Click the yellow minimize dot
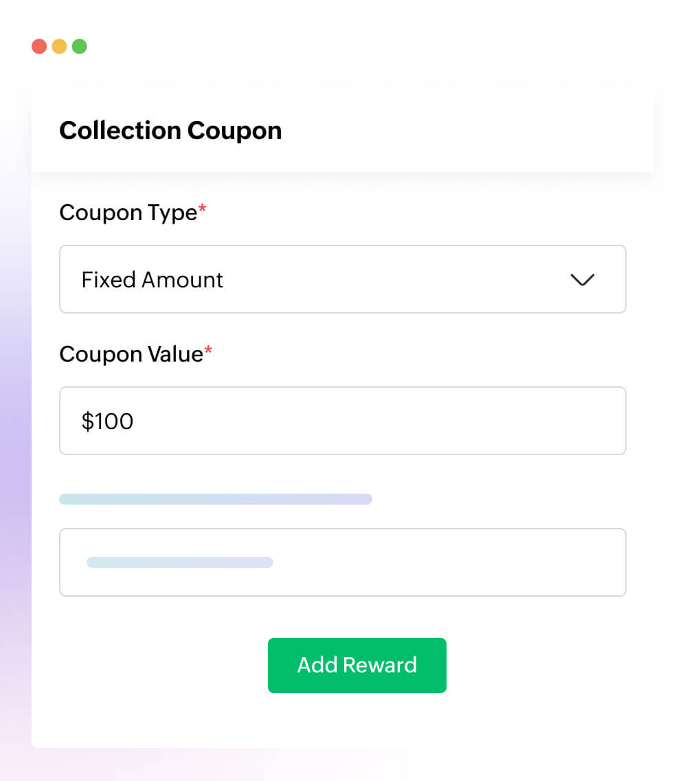 coord(59,47)
